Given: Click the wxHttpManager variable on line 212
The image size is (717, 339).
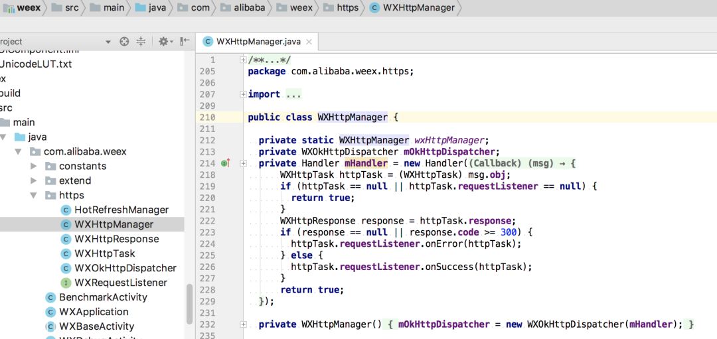Looking at the screenshot, I should coord(449,140).
